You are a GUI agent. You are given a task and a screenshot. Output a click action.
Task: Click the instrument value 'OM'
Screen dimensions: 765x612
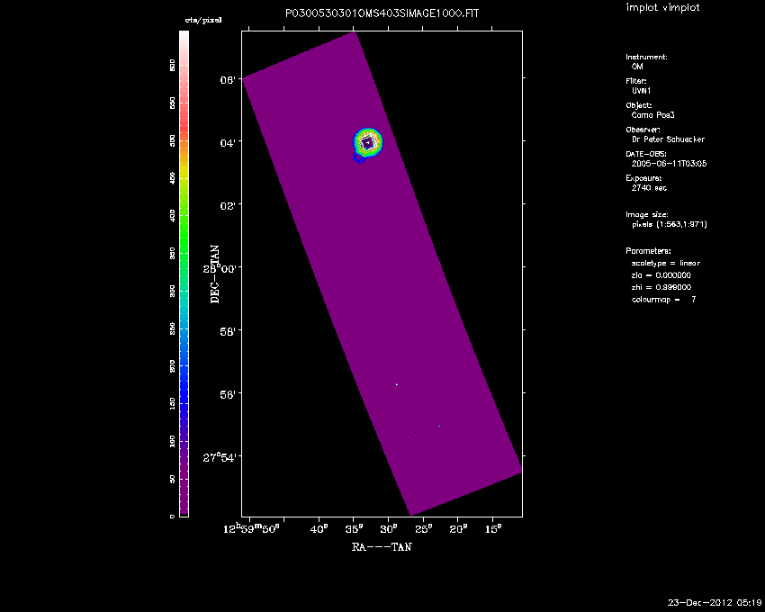[637, 67]
